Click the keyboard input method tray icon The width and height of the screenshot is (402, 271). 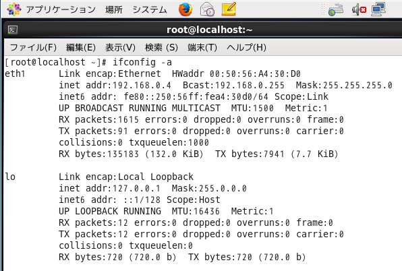(x=336, y=9)
